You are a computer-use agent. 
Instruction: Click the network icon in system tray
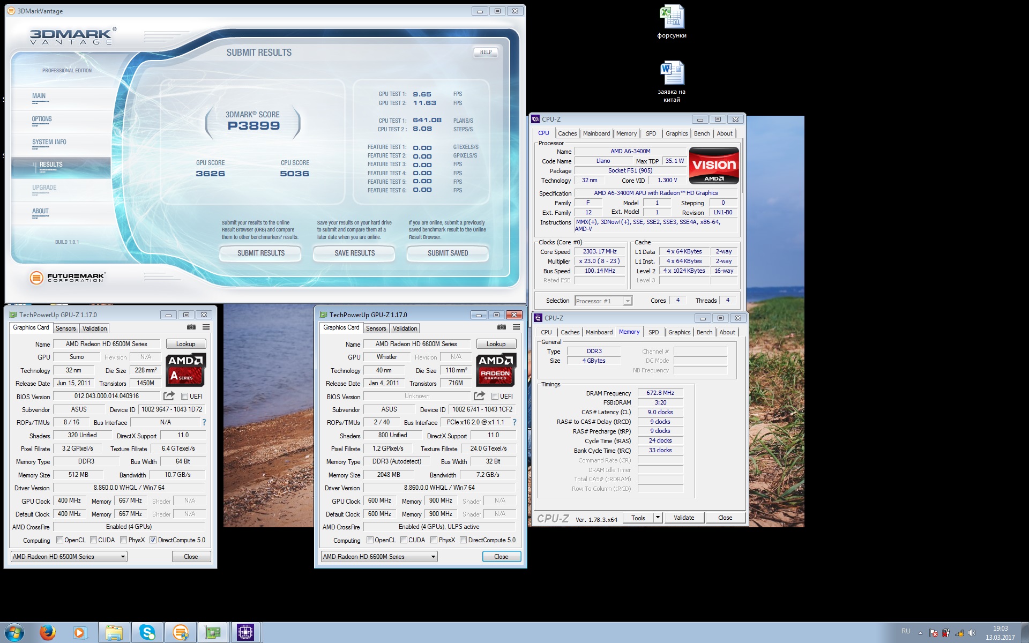point(959,633)
